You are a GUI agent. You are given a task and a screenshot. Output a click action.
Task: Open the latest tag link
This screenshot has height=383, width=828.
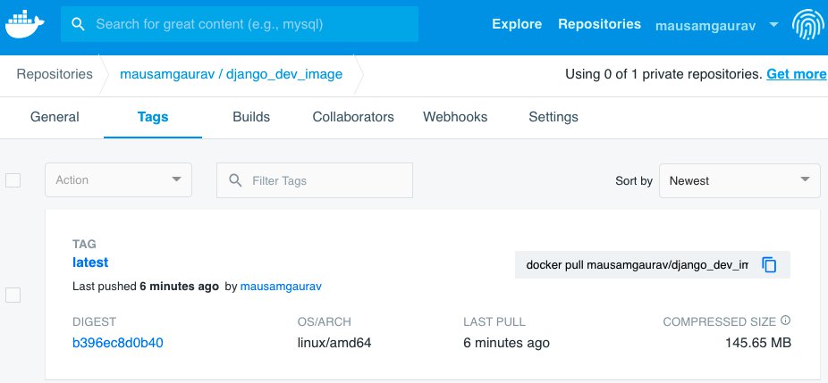(90, 262)
